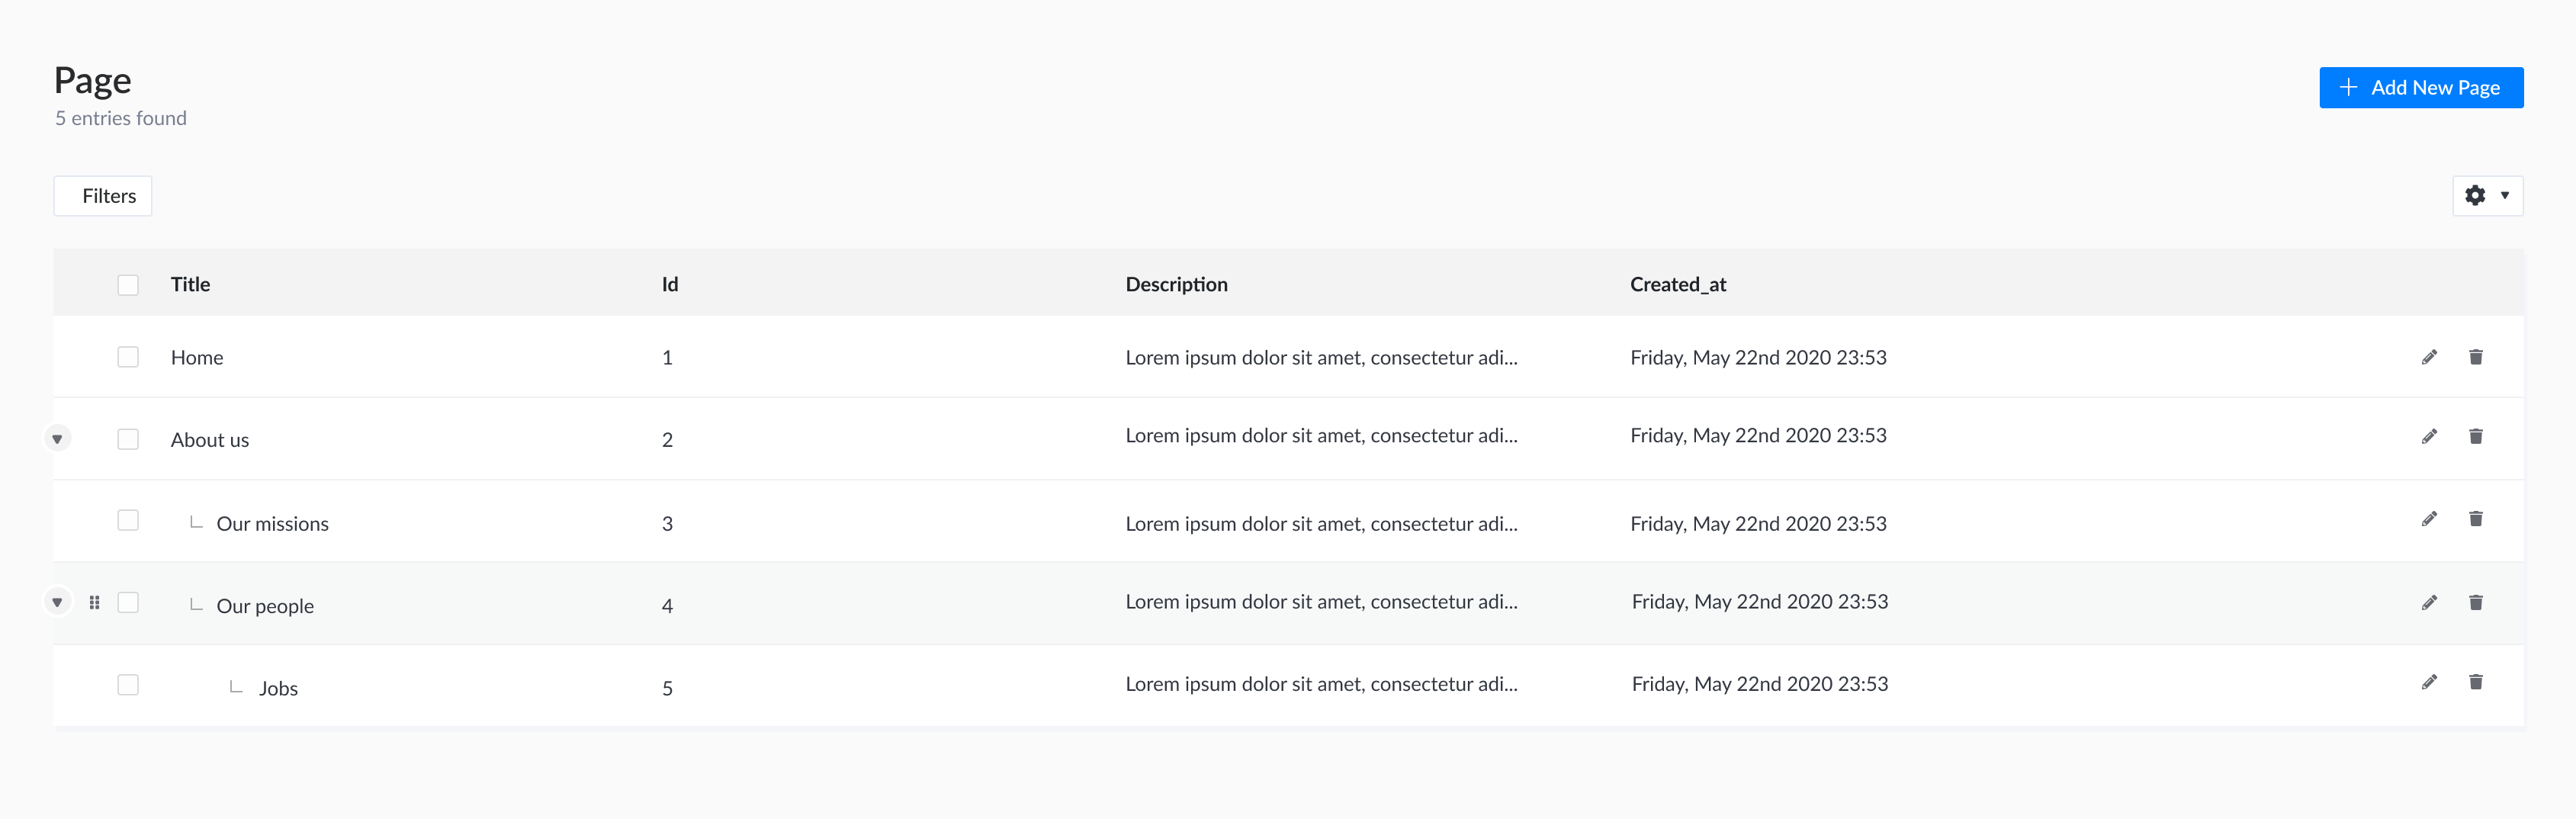Toggle the select-all checkbox in header
2576x819 pixels.
point(128,285)
